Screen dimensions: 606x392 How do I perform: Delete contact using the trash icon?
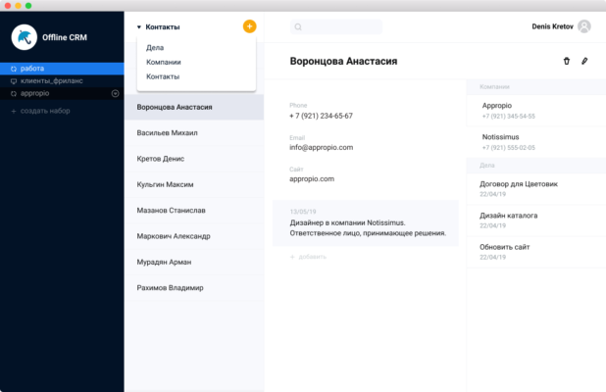point(566,61)
